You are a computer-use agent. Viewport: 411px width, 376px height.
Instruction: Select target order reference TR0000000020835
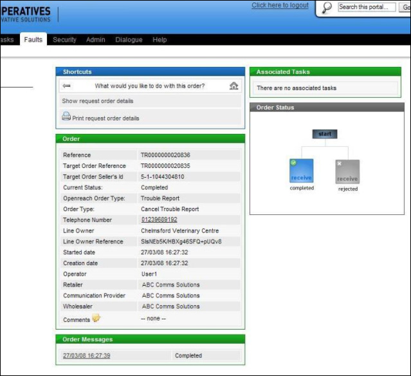[165, 166]
